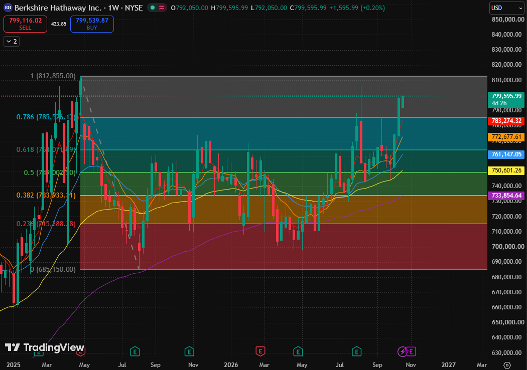527x370 pixels.
Task: Click the 2027 label on the time axis
Action: [x=448, y=365]
